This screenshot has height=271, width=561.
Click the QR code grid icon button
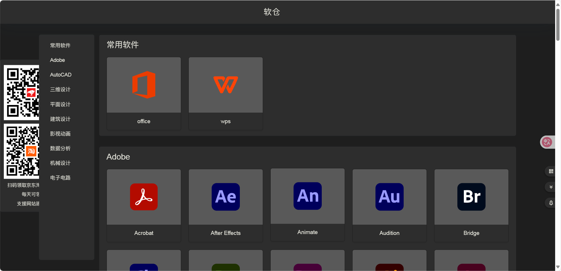(551, 171)
